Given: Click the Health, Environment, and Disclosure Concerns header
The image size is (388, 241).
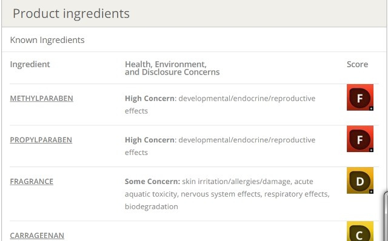Looking at the screenshot, I should click(x=172, y=68).
